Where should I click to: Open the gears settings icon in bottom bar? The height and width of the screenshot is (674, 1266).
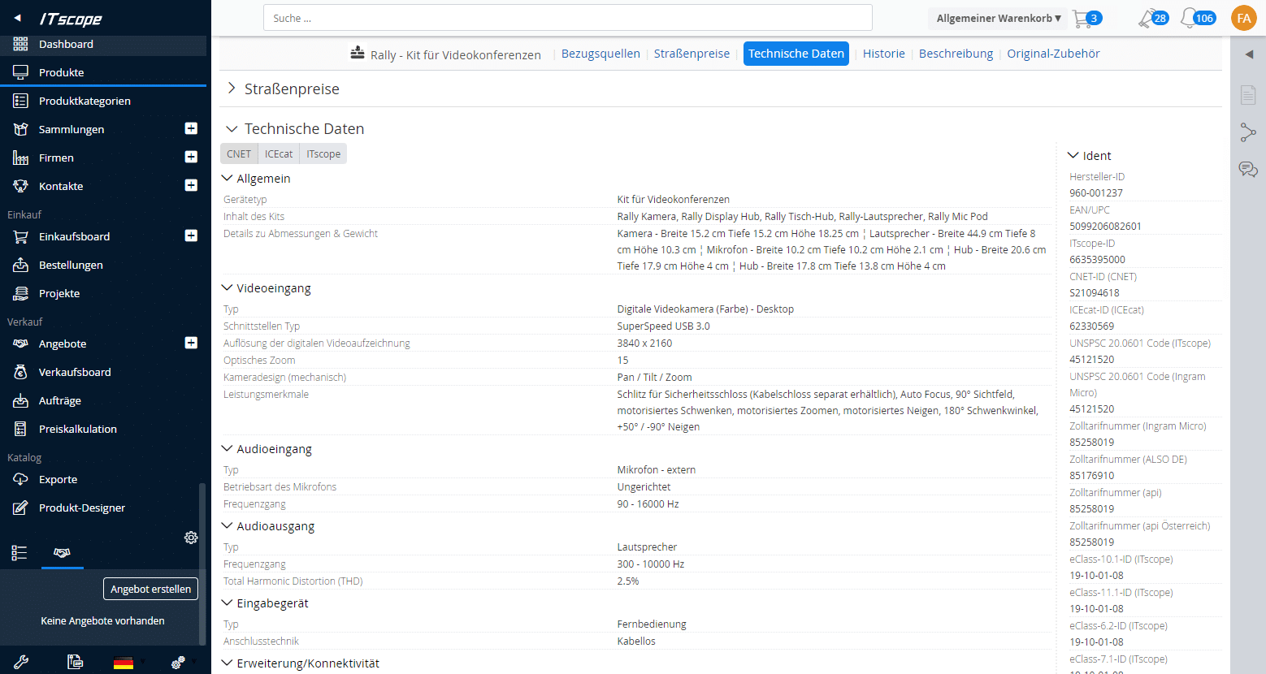point(178,662)
